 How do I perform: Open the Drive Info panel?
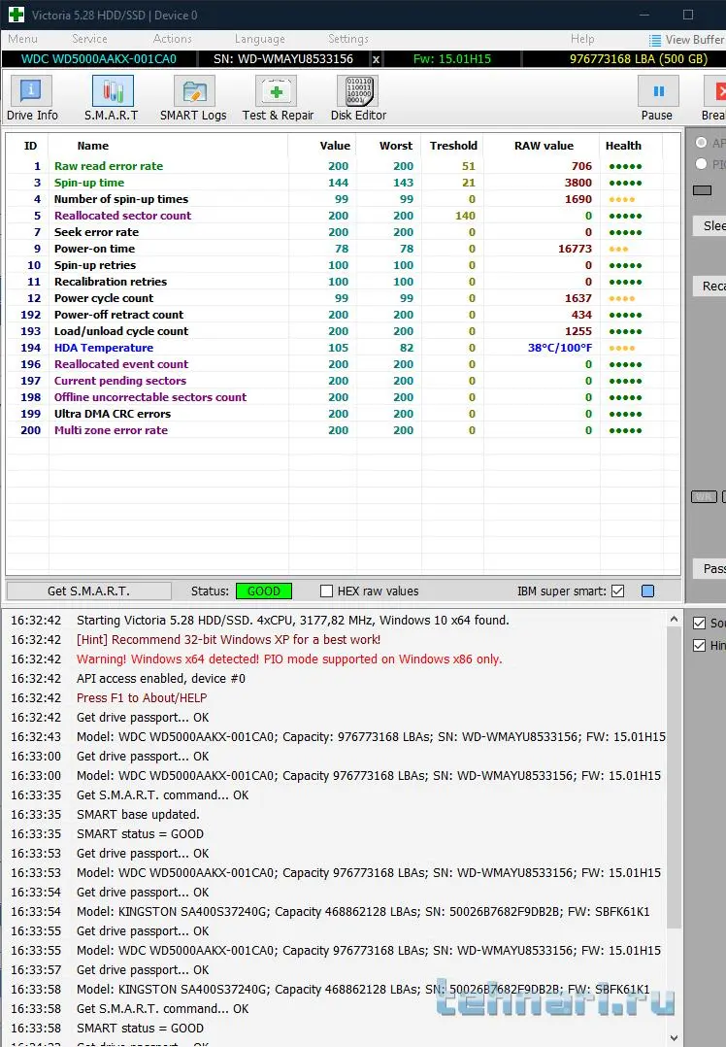pos(31,98)
